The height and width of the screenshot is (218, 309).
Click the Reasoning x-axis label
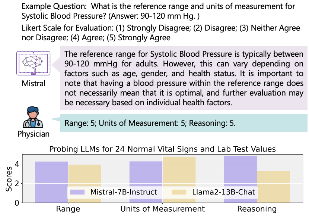click(x=257, y=209)
